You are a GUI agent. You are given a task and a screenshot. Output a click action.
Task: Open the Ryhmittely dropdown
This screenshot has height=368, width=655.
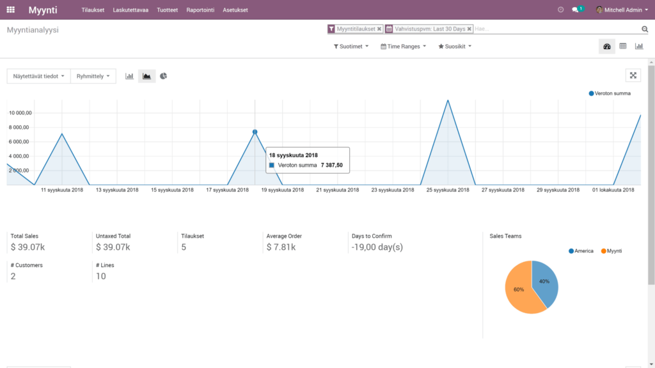[x=93, y=75]
